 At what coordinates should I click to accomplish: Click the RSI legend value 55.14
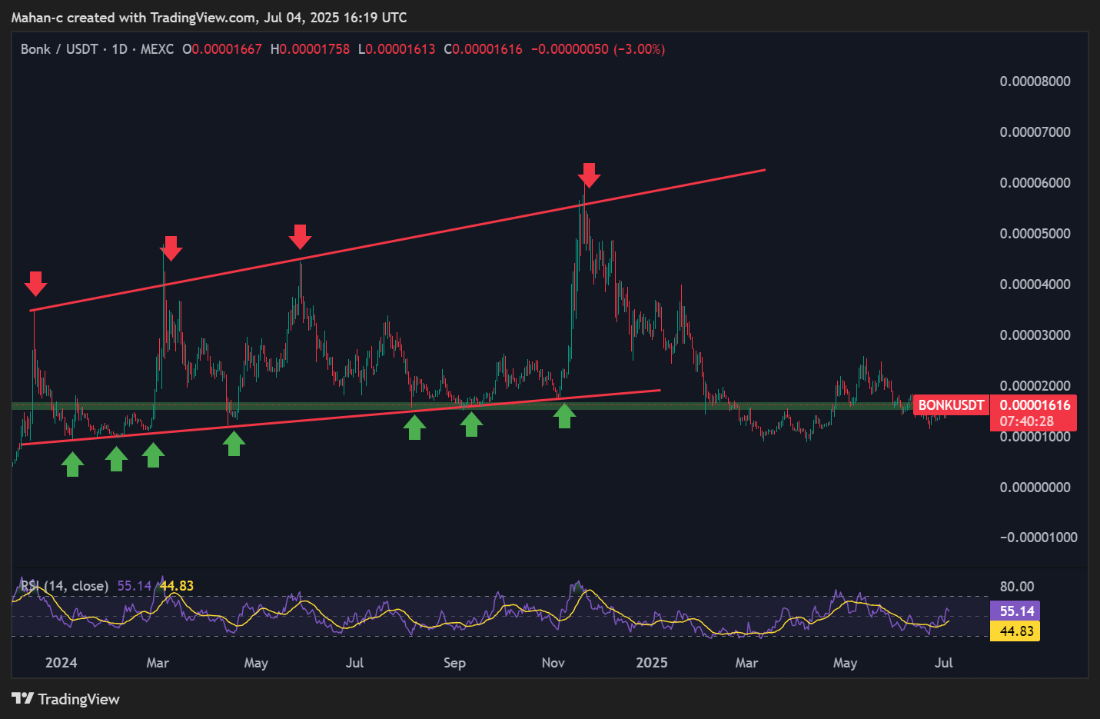pos(135,586)
